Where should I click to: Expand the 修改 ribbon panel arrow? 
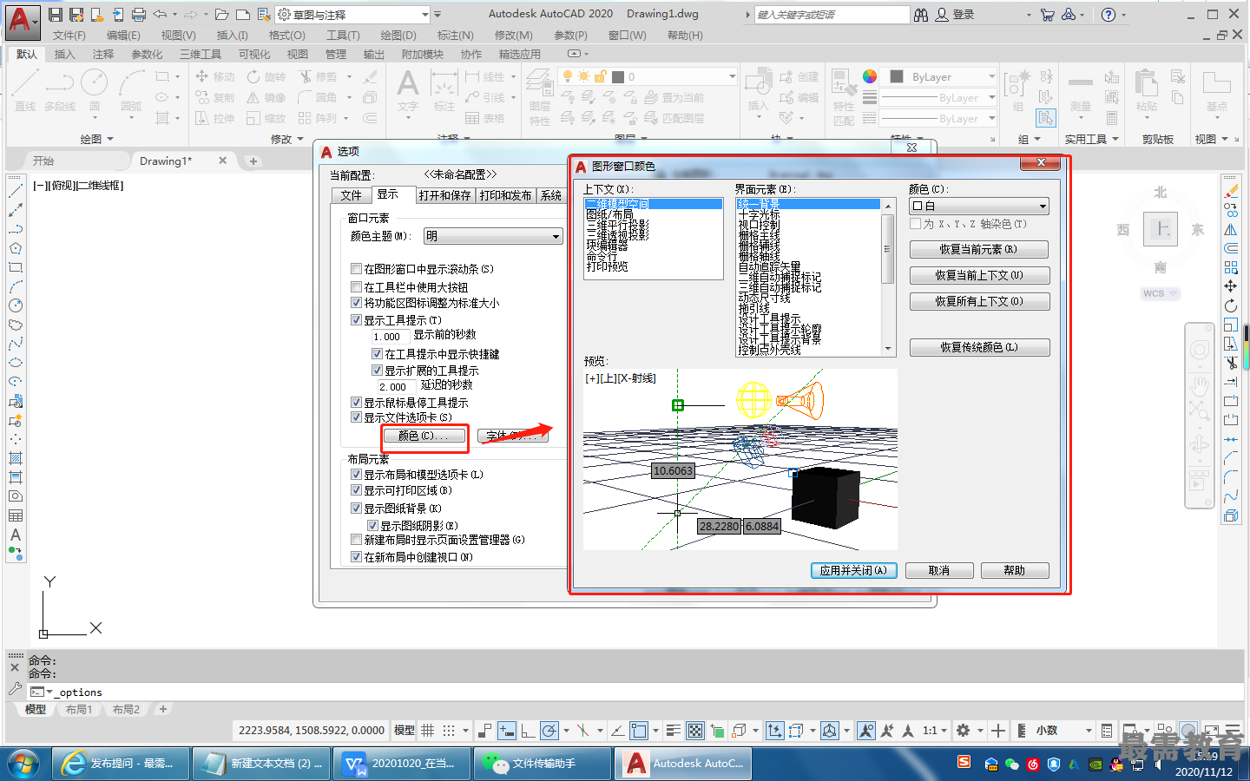(x=300, y=139)
